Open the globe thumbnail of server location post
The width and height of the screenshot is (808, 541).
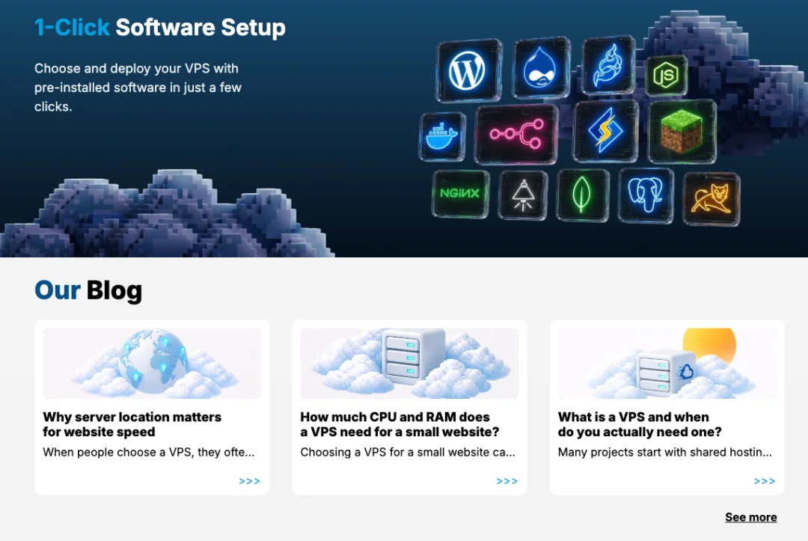click(152, 363)
